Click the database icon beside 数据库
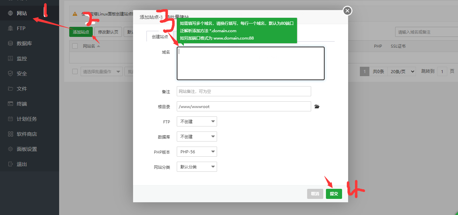458x215 pixels. [x=10, y=44]
